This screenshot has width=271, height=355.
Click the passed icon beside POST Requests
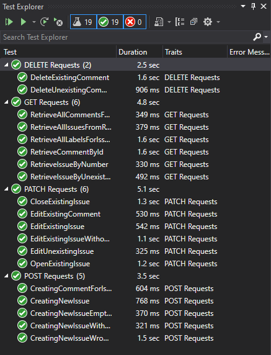[x=16, y=276]
